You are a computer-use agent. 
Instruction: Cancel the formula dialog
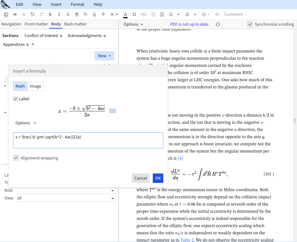(x=141, y=178)
